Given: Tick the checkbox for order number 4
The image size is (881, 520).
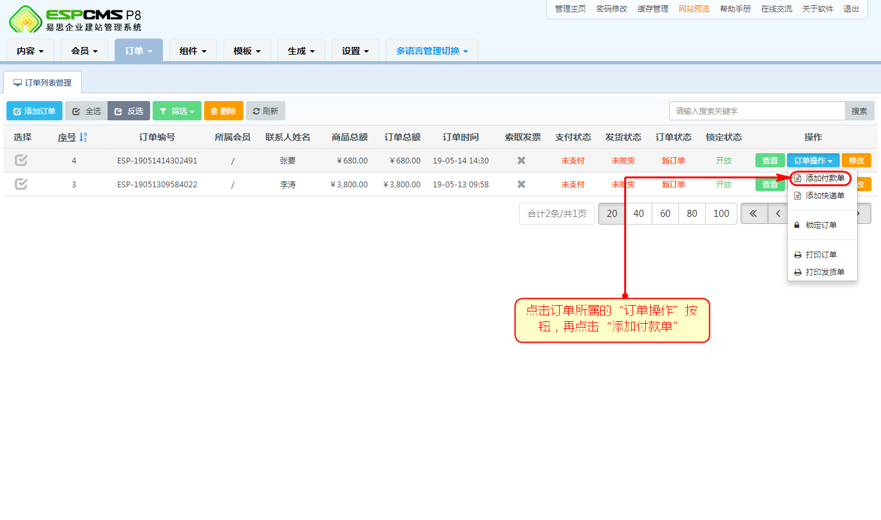Looking at the screenshot, I should (x=21, y=160).
